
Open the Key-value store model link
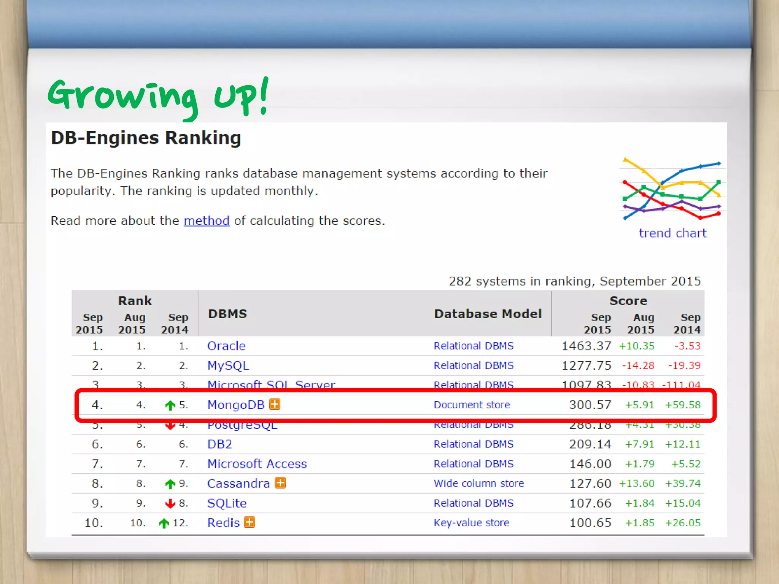471,523
